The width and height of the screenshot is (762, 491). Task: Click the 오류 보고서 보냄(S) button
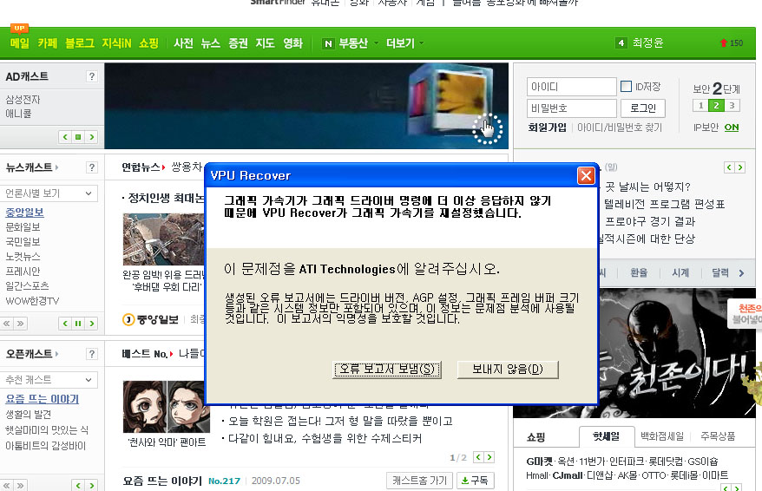387,369
